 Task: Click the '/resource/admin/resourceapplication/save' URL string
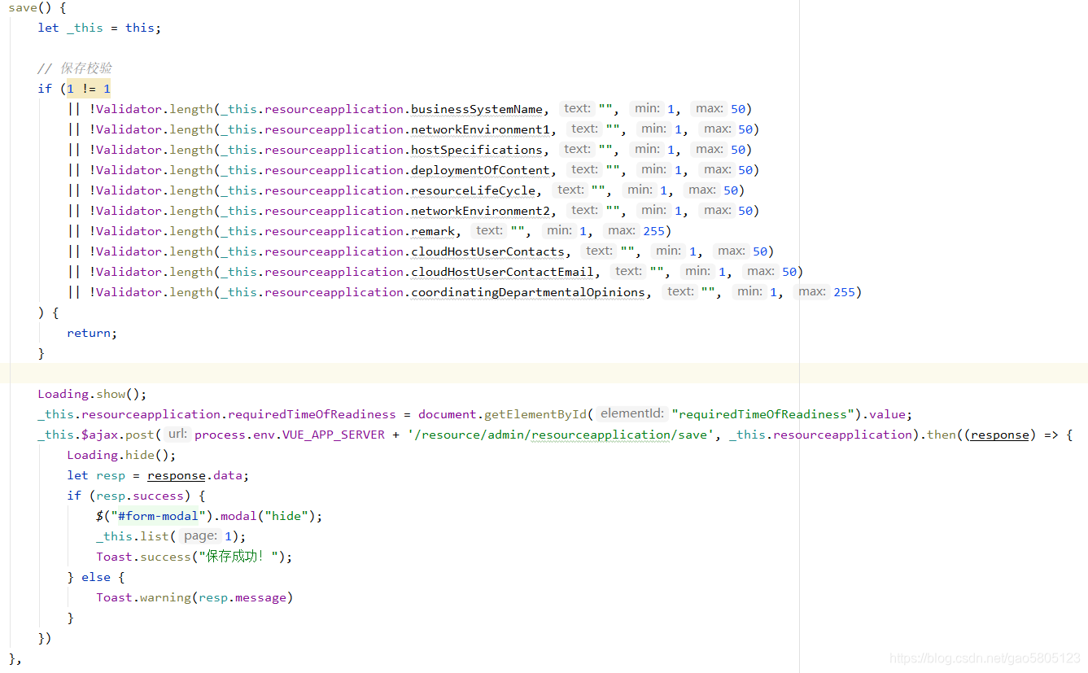561,435
